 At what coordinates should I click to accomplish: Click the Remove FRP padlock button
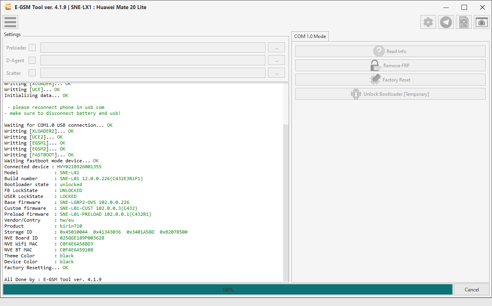(x=390, y=65)
